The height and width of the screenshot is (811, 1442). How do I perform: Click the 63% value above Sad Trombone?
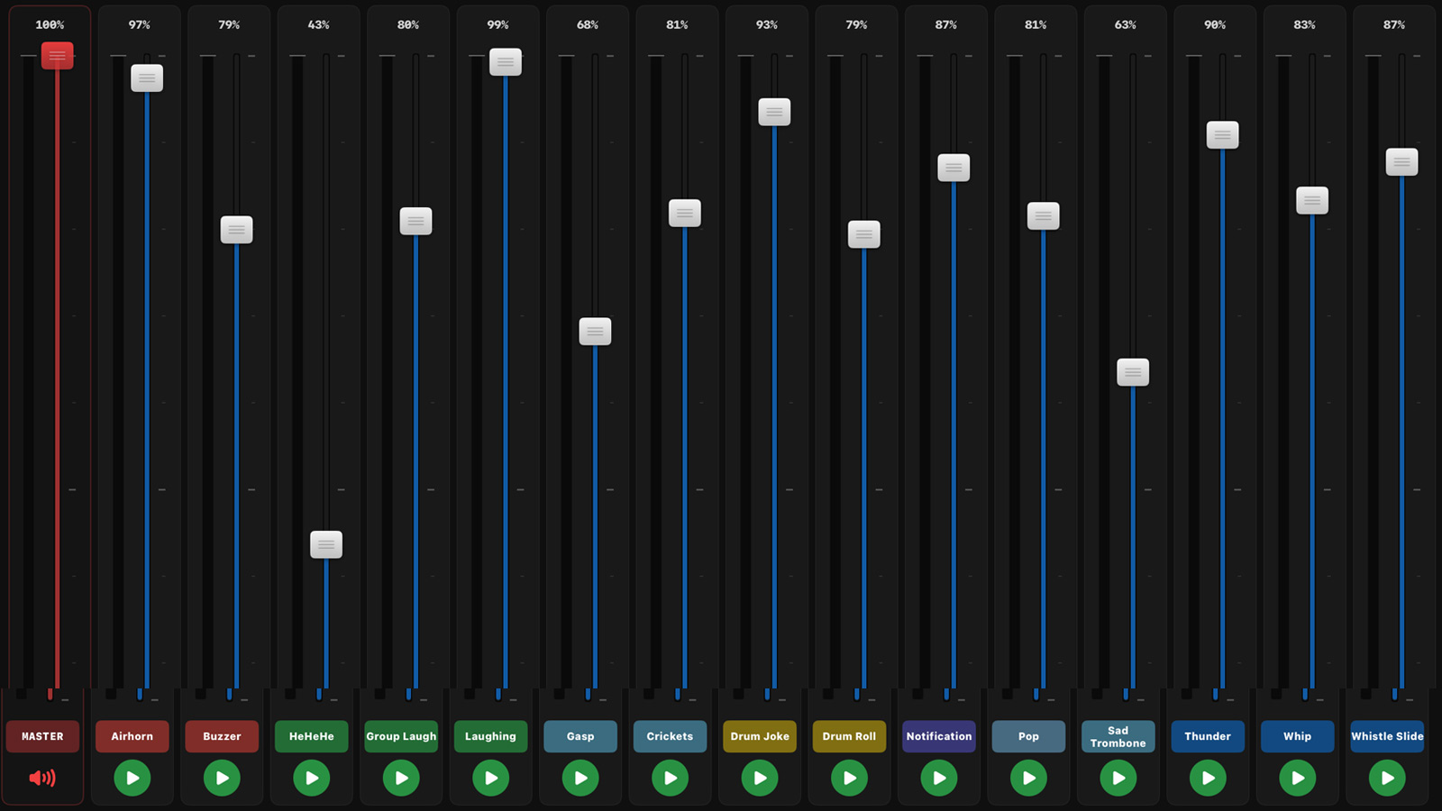pyautogui.click(x=1124, y=24)
